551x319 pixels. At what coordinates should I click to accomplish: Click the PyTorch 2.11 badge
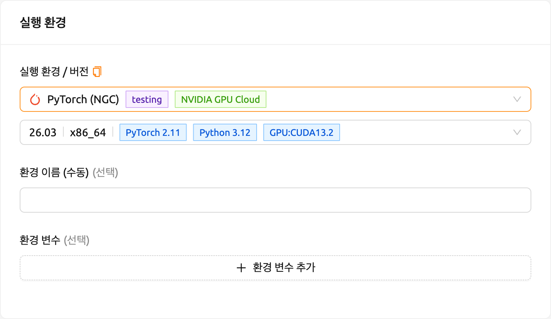point(153,132)
